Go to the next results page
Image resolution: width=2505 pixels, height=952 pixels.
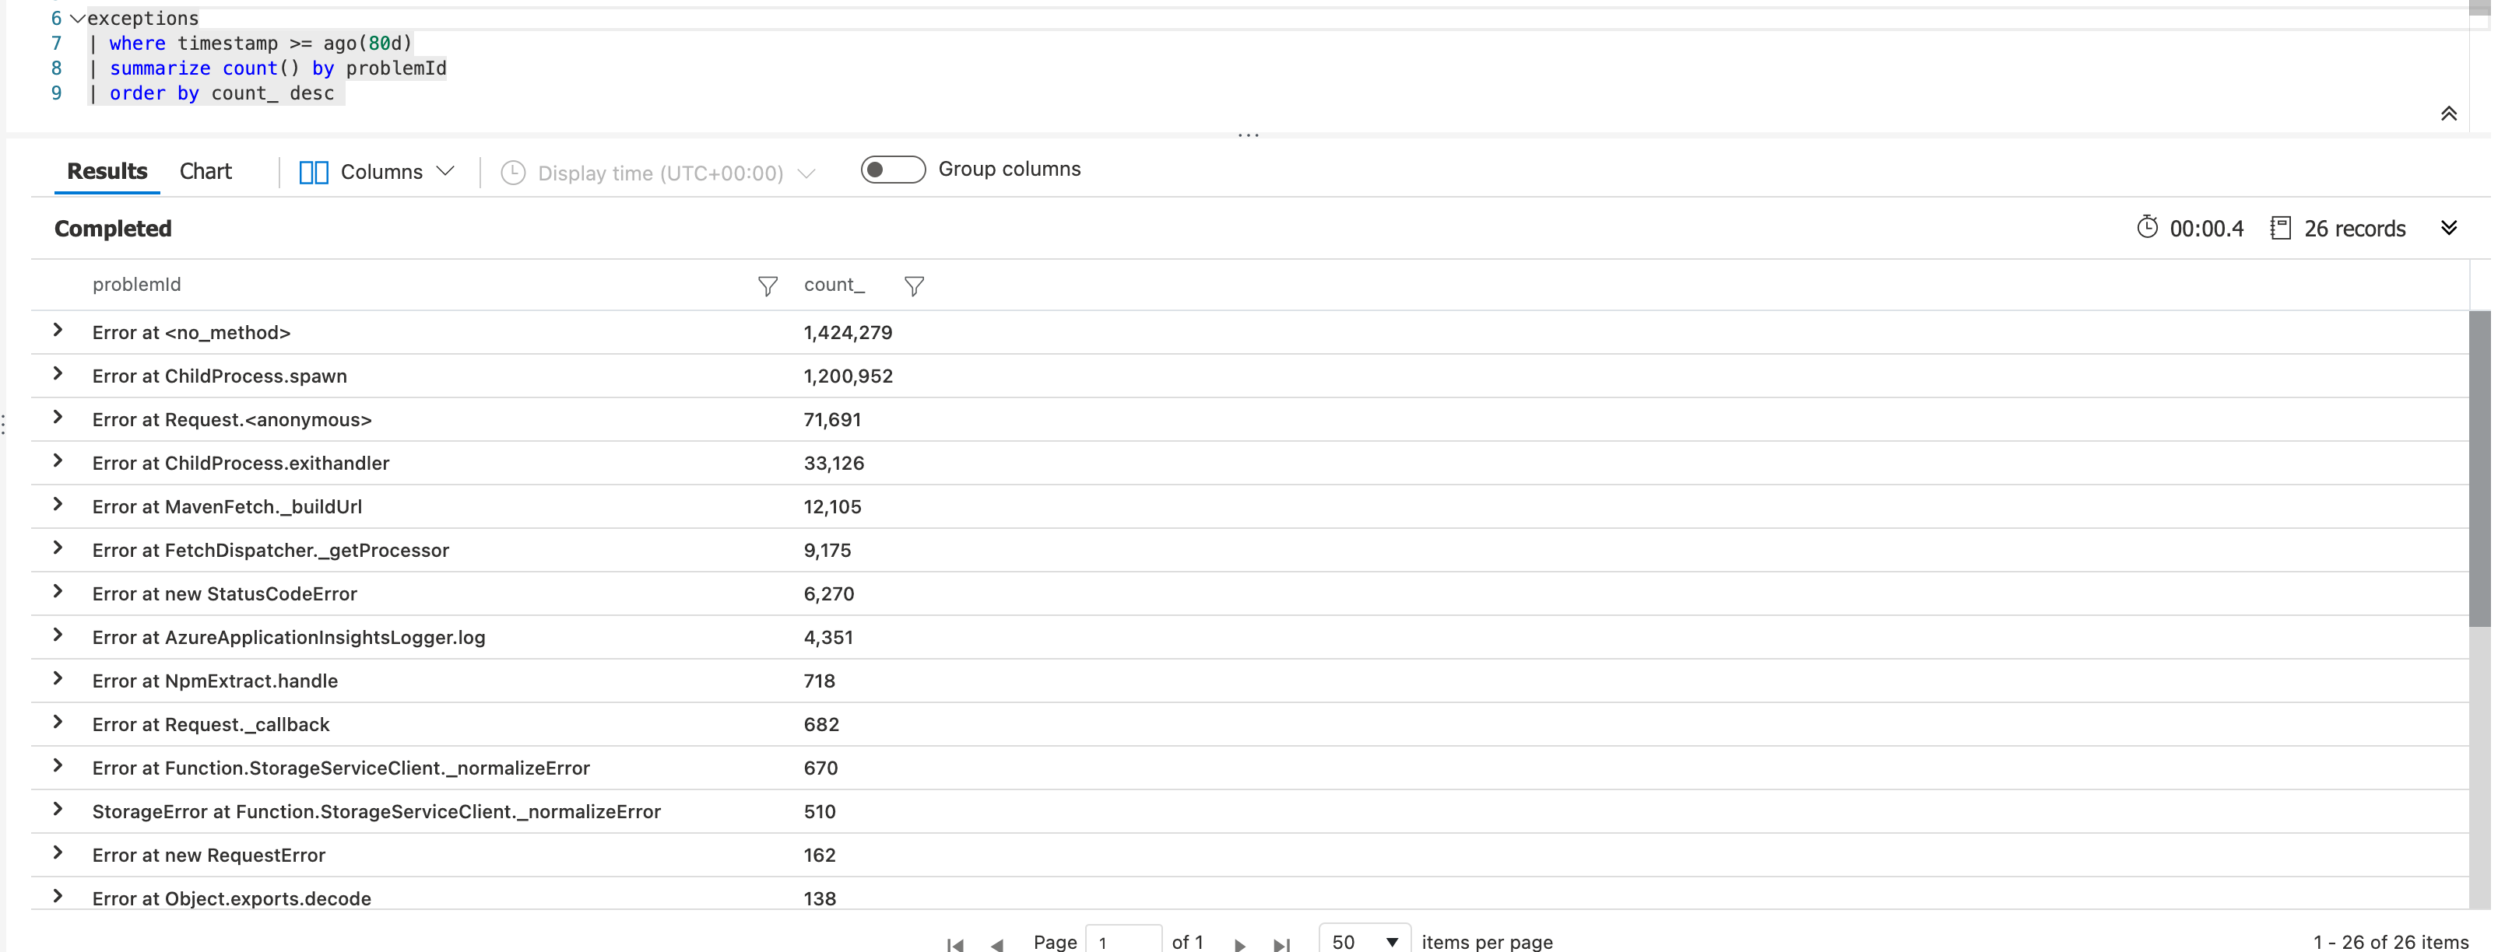[x=1239, y=943]
